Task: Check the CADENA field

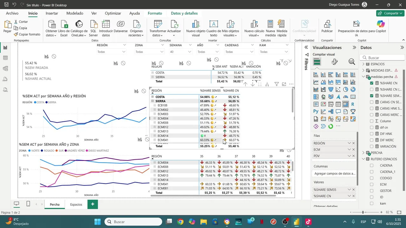Action: [372, 165]
